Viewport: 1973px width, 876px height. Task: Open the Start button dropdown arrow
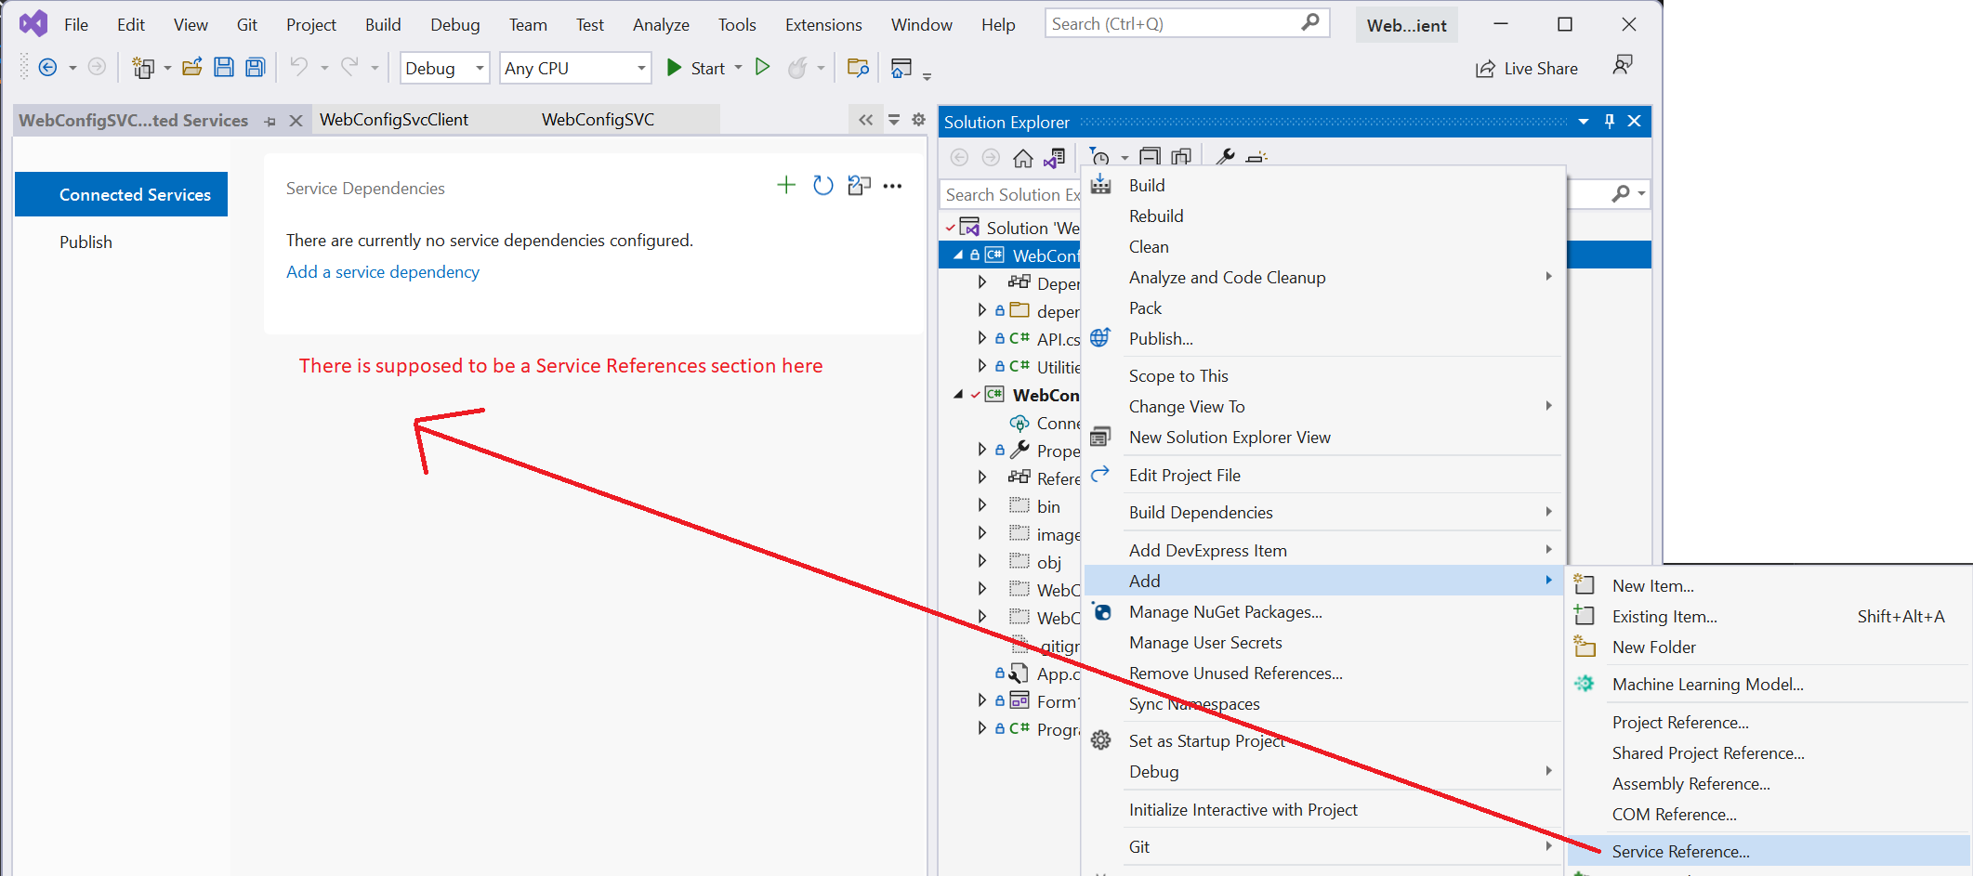click(738, 68)
